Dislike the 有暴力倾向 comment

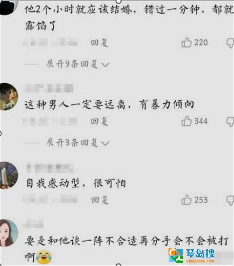click(230, 122)
